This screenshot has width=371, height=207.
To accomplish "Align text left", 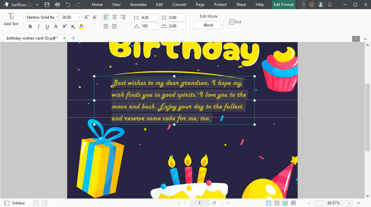I will pyautogui.click(x=106, y=17).
